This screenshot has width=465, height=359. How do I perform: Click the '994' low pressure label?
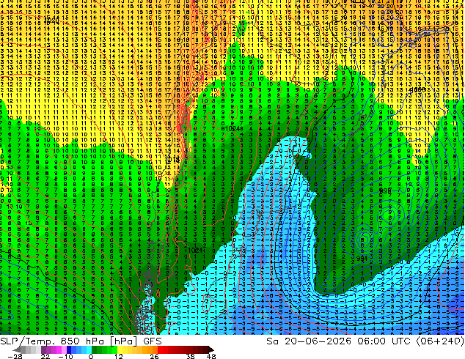[362, 259]
